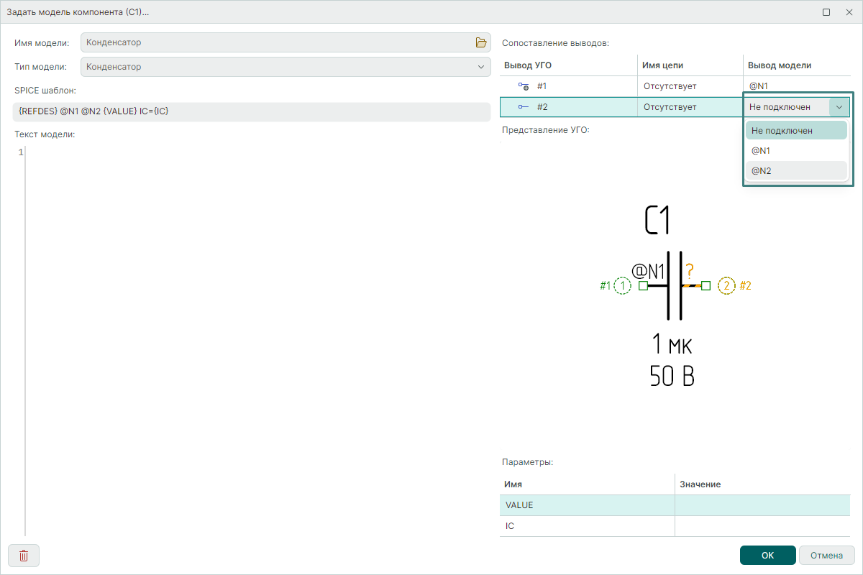Click @N1 model pin cell for #1
863x575 pixels.
pyautogui.click(x=797, y=86)
